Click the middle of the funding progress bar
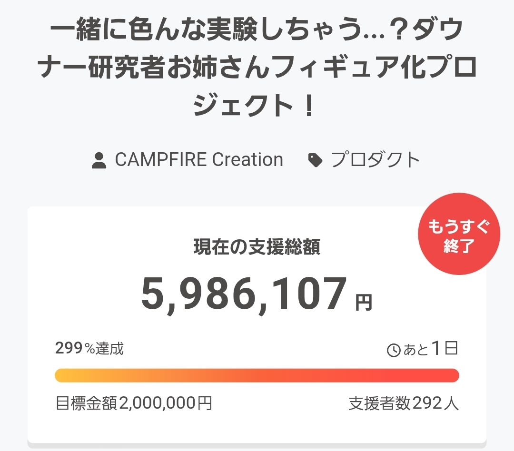This screenshot has height=451, width=514. point(257,375)
